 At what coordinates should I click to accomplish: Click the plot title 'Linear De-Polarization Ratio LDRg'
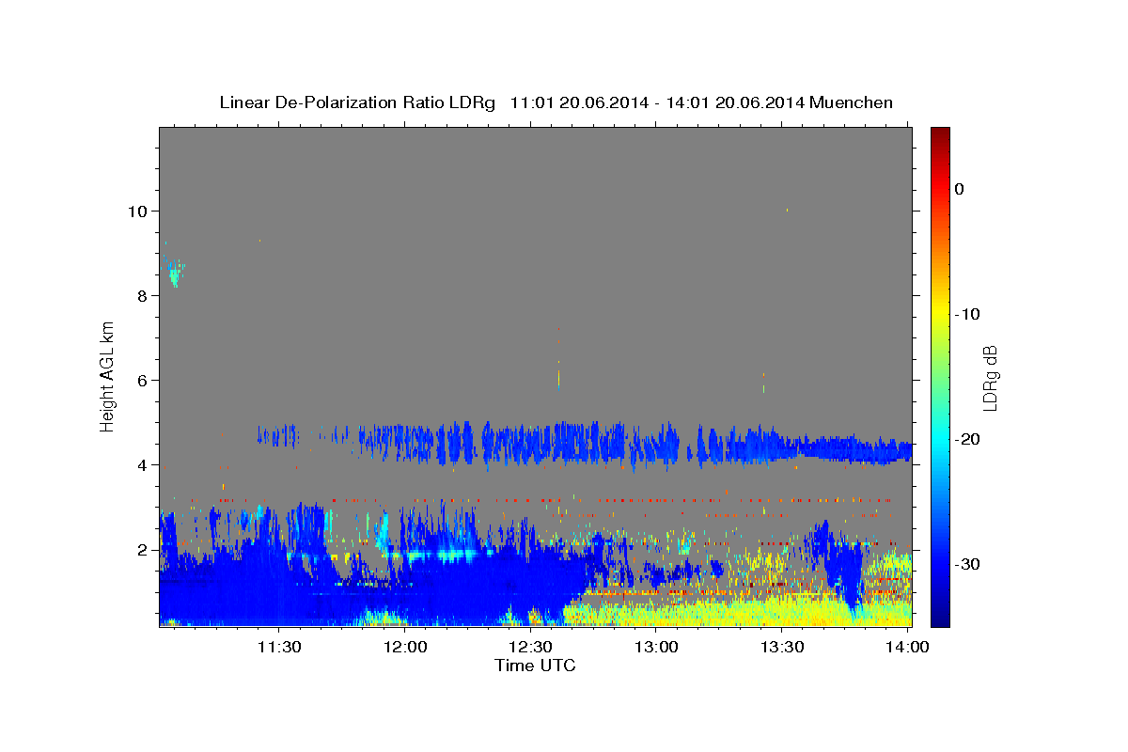click(x=357, y=102)
